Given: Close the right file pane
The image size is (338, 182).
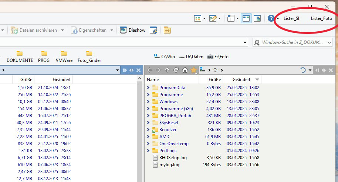Looking at the screenshot, I should (x=331, y=70).
